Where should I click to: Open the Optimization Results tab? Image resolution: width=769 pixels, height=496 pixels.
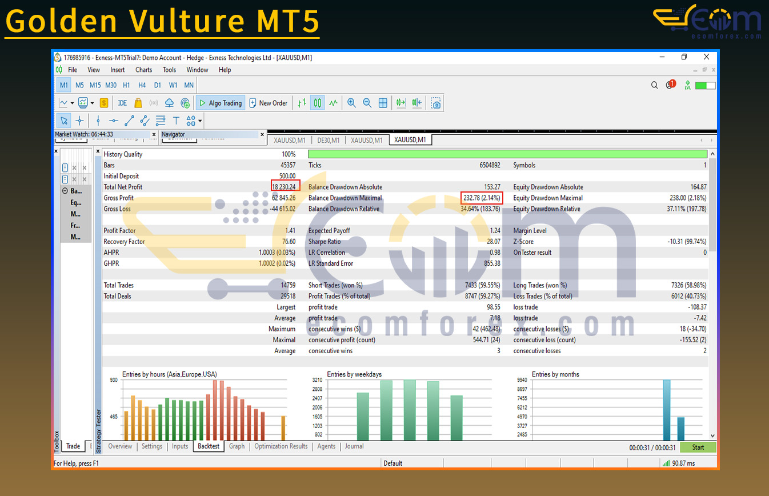click(281, 446)
